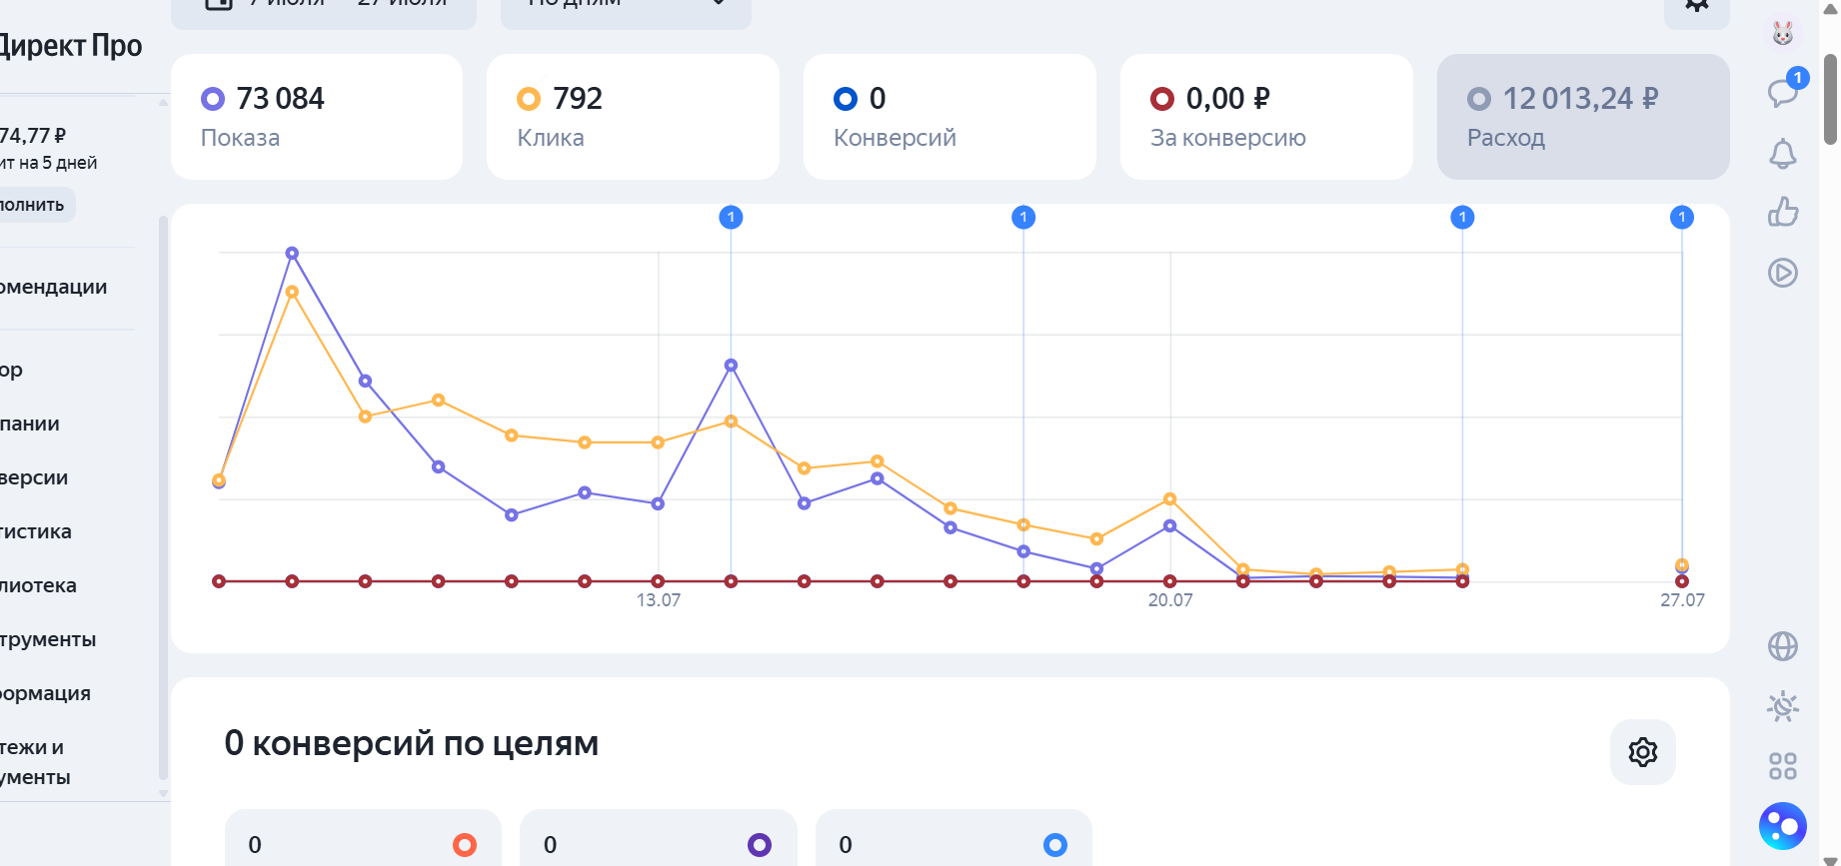Enable the Расход metric on chart

[1583, 117]
